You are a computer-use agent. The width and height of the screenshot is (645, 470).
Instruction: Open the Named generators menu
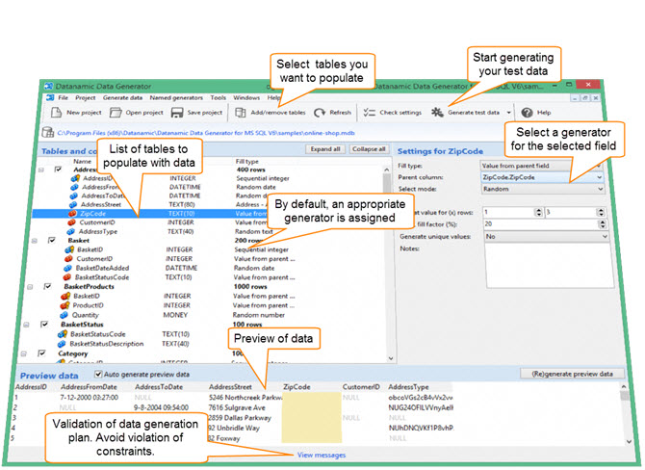click(x=176, y=97)
